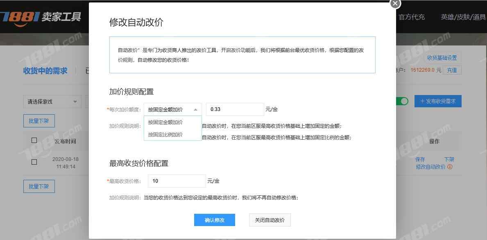This screenshot has height=240, width=487.
Task: Open the 请选择游戏 dropdown
Action: [52, 102]
